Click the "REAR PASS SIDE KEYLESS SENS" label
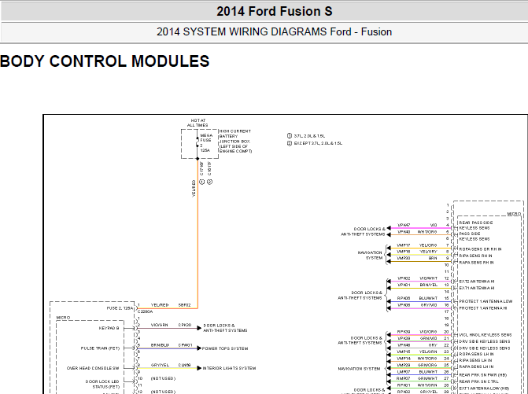Image resolution: width=528 pixels, height=394 pixels. pos(476,226)
